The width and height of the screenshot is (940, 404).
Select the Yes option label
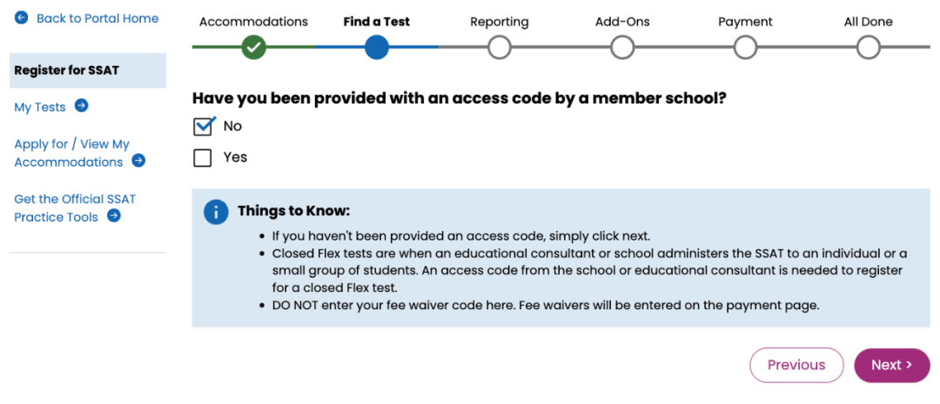[x=235, y=157]
